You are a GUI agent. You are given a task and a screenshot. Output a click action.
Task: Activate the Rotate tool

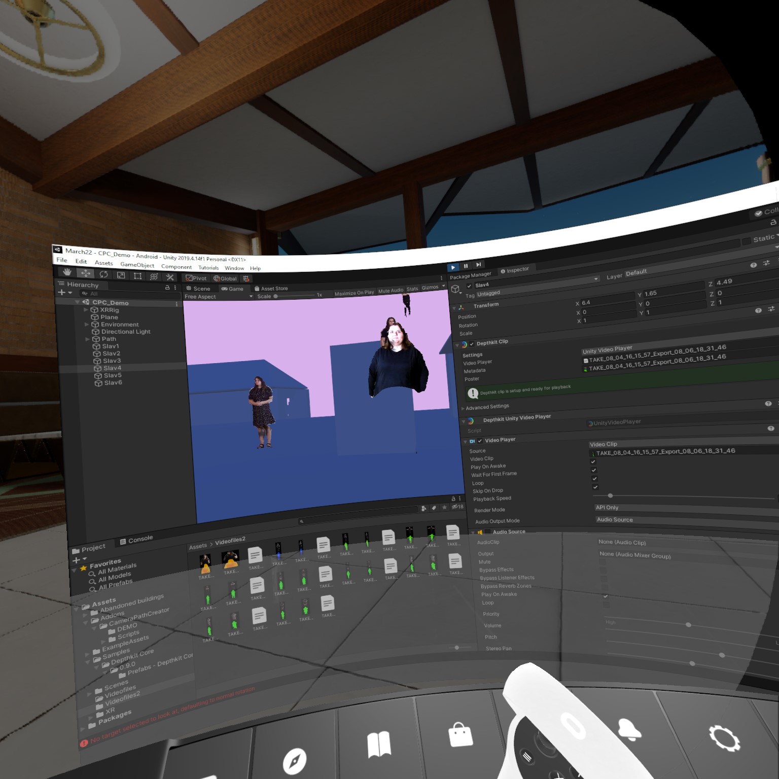(x=103, y=274)
